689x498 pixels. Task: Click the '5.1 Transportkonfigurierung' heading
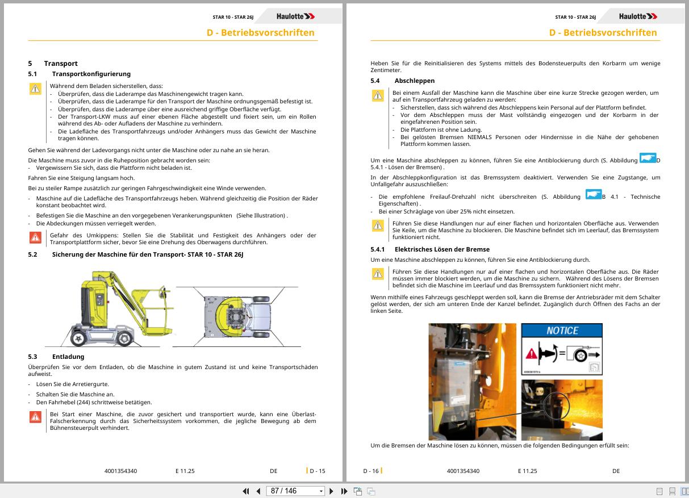(80, 74)
